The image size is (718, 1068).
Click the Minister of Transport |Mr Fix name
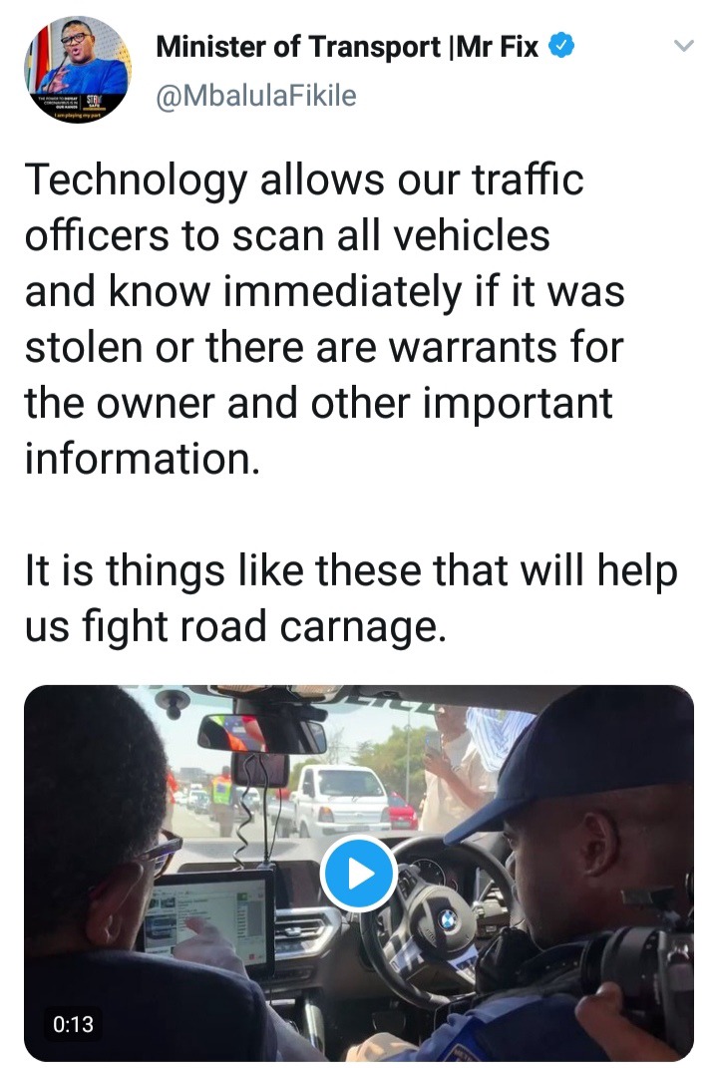coord(347,46)
